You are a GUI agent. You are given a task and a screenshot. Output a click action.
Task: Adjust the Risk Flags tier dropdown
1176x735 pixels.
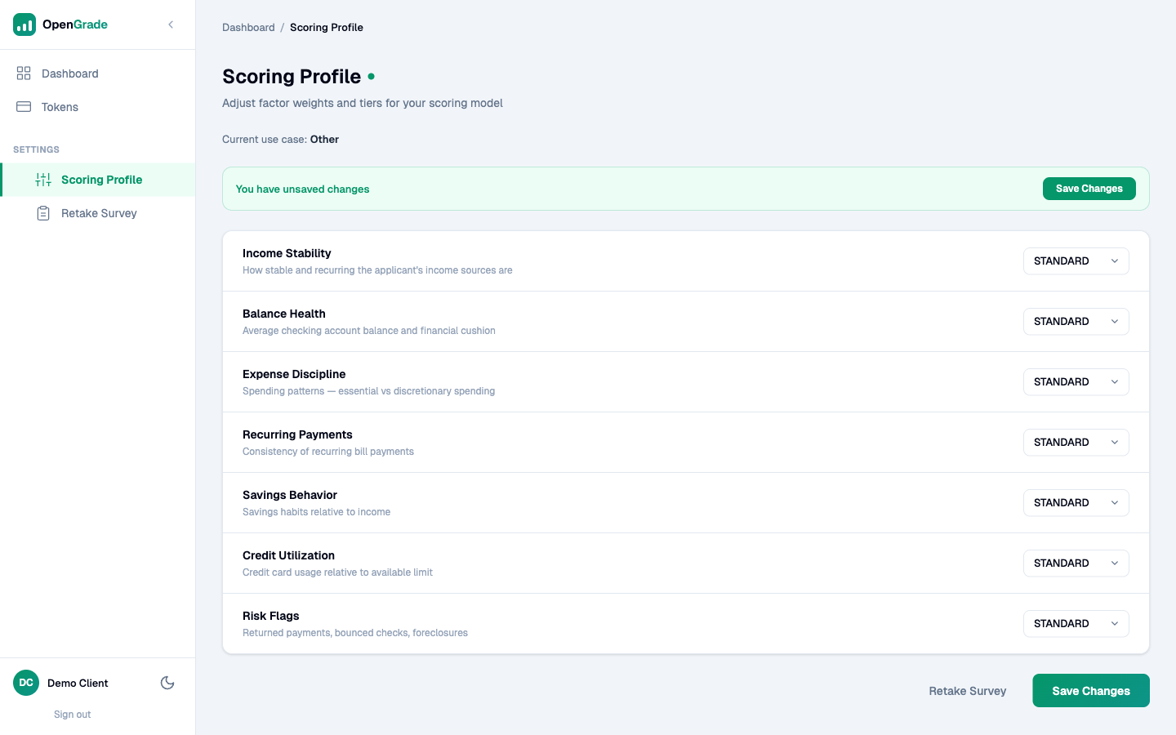pos(1076,623)
